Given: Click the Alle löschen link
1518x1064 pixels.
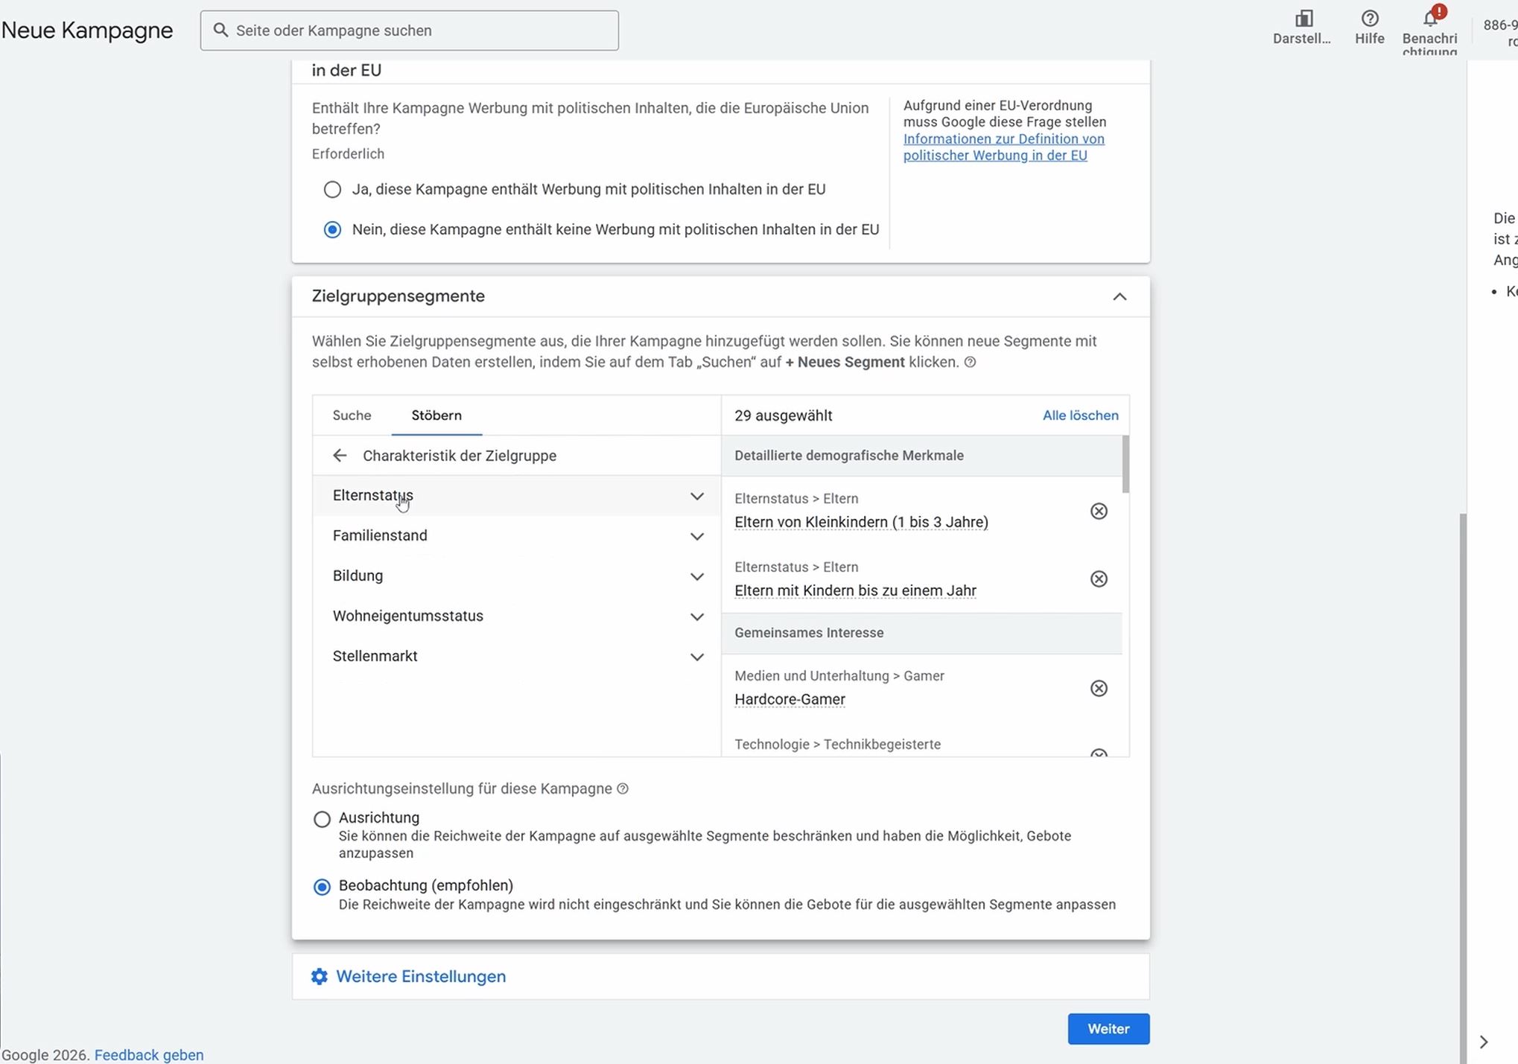Looking at the screenshot, I should (x=1080, y=415).
